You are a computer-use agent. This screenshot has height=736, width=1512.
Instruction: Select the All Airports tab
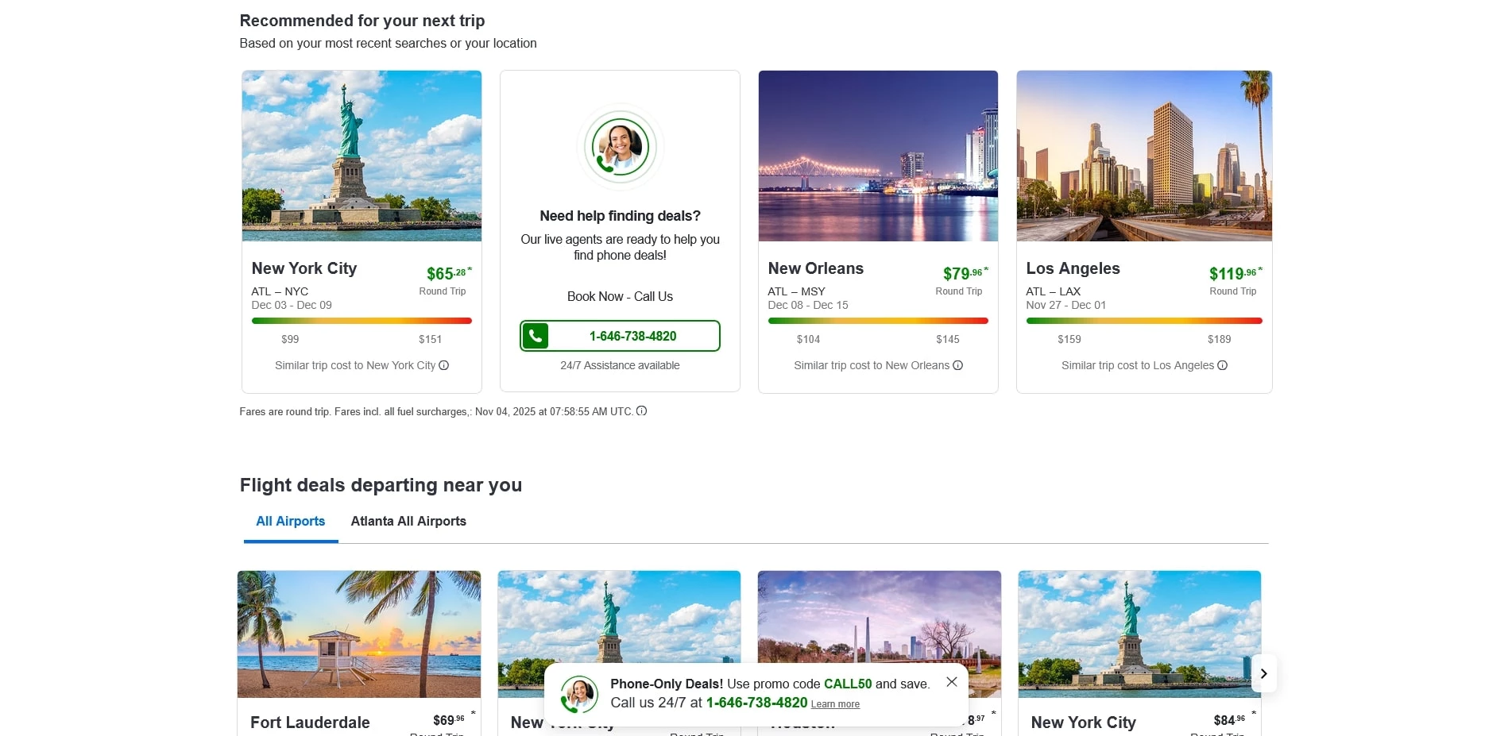pos(290,522)
